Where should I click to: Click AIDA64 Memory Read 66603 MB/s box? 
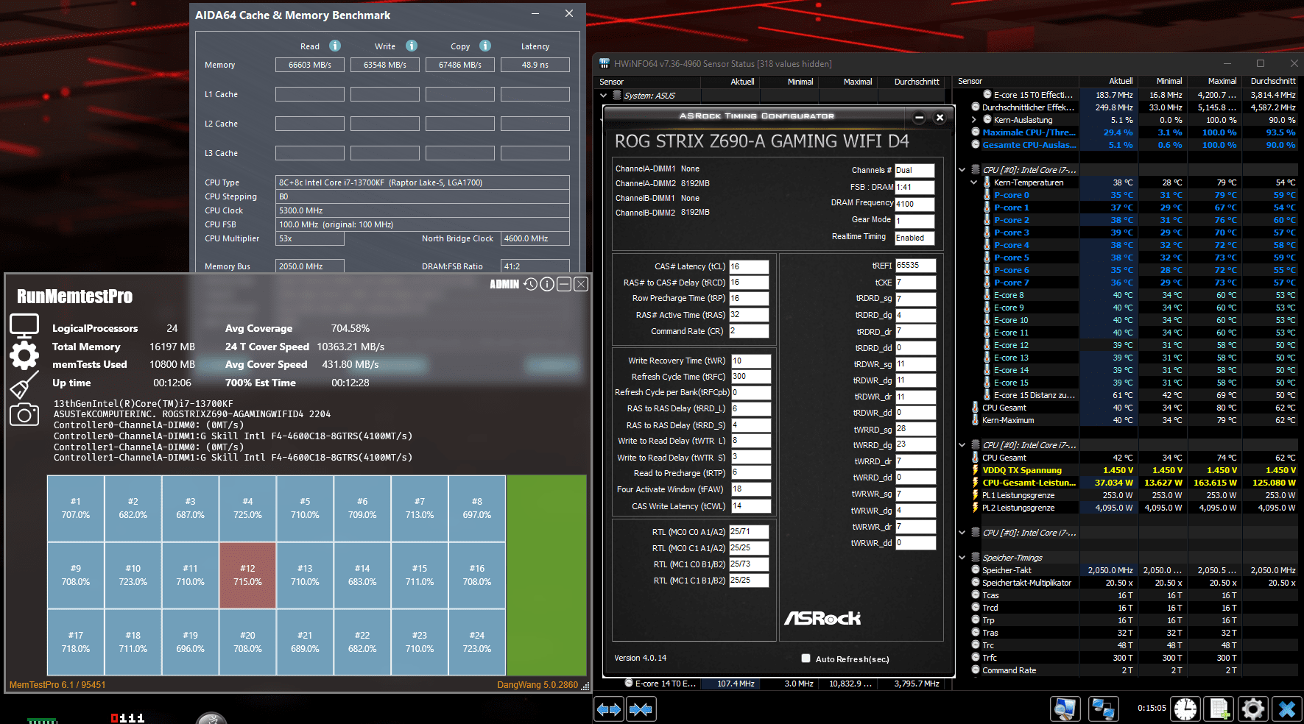(x=310, y=65)
